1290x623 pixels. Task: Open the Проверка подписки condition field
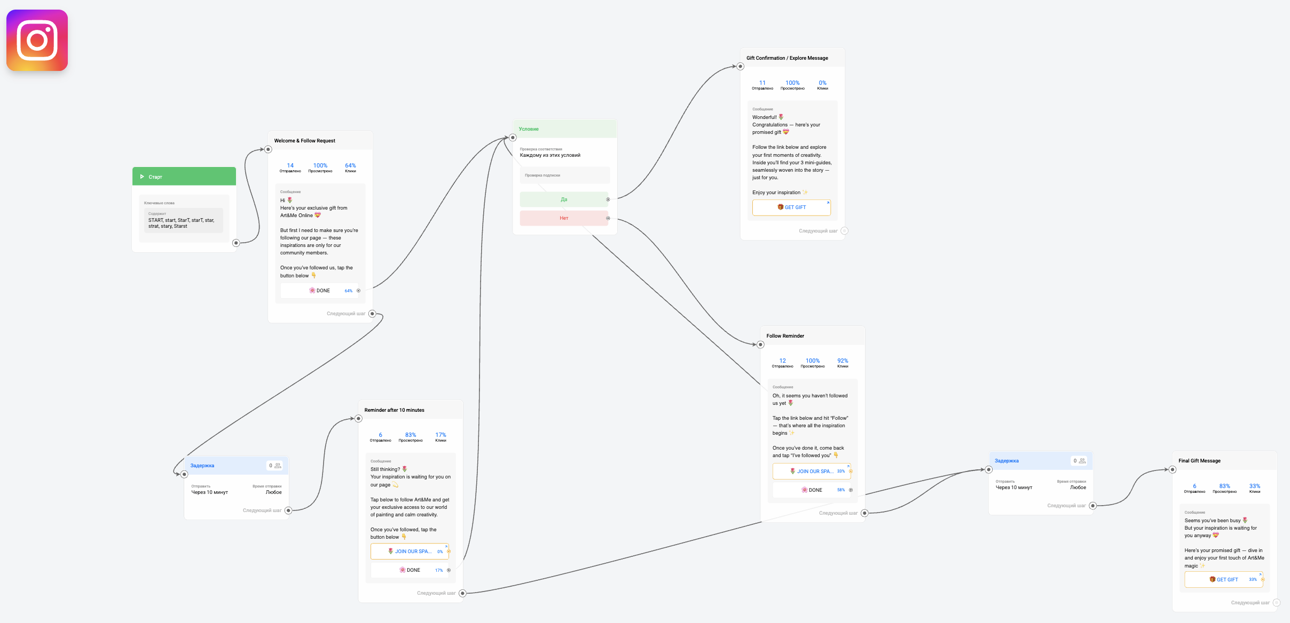[x=564, y=175]
